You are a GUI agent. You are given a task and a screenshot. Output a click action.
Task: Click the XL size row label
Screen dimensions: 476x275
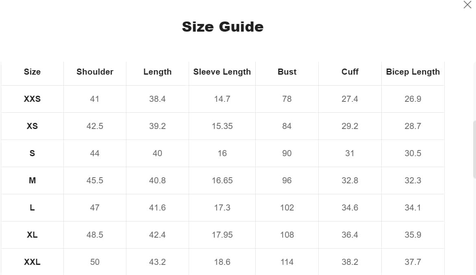click(x=32, y=235)
